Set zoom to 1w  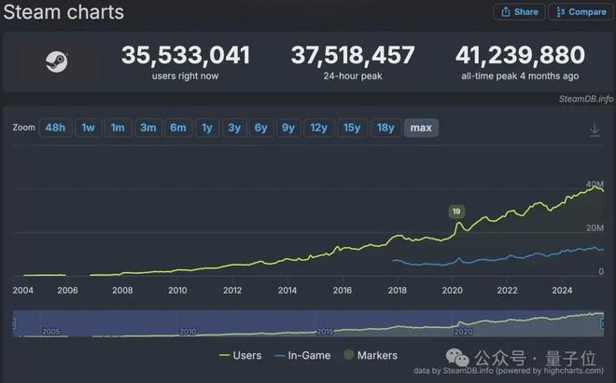pyautogui.click(x=88, y=128)
